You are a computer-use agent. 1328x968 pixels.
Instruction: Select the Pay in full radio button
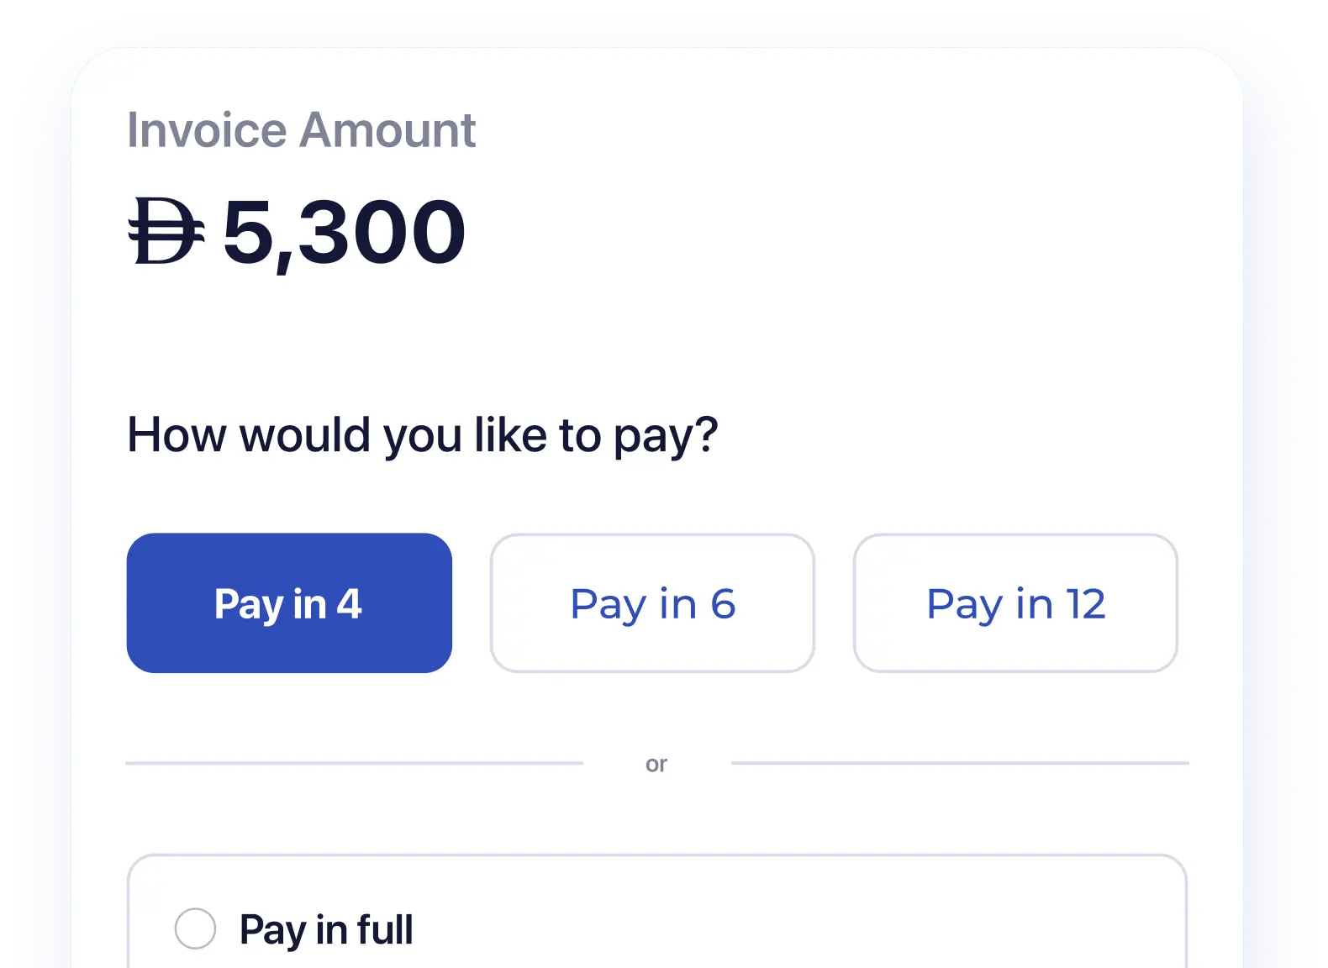click(195, 929)
